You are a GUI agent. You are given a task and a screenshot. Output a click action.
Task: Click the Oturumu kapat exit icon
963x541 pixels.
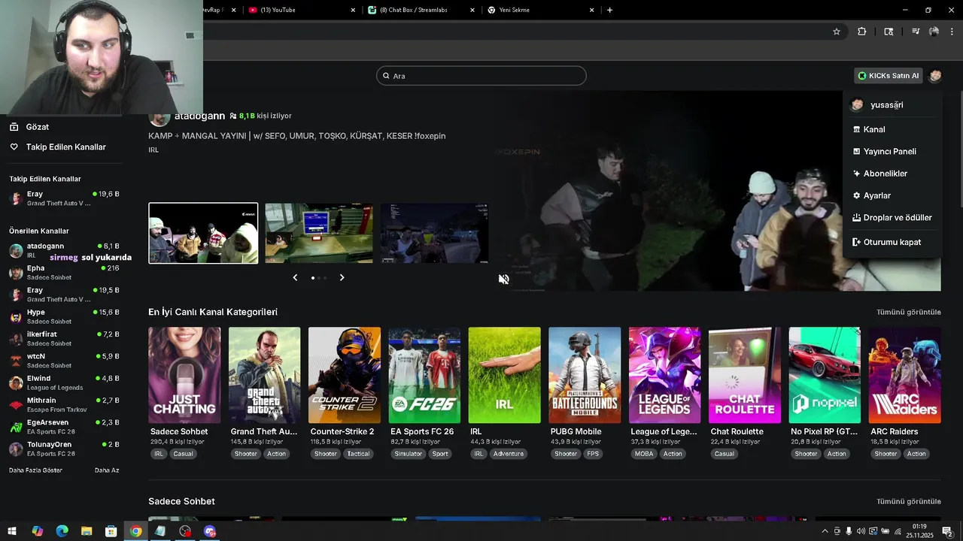(x=856, y=242)
